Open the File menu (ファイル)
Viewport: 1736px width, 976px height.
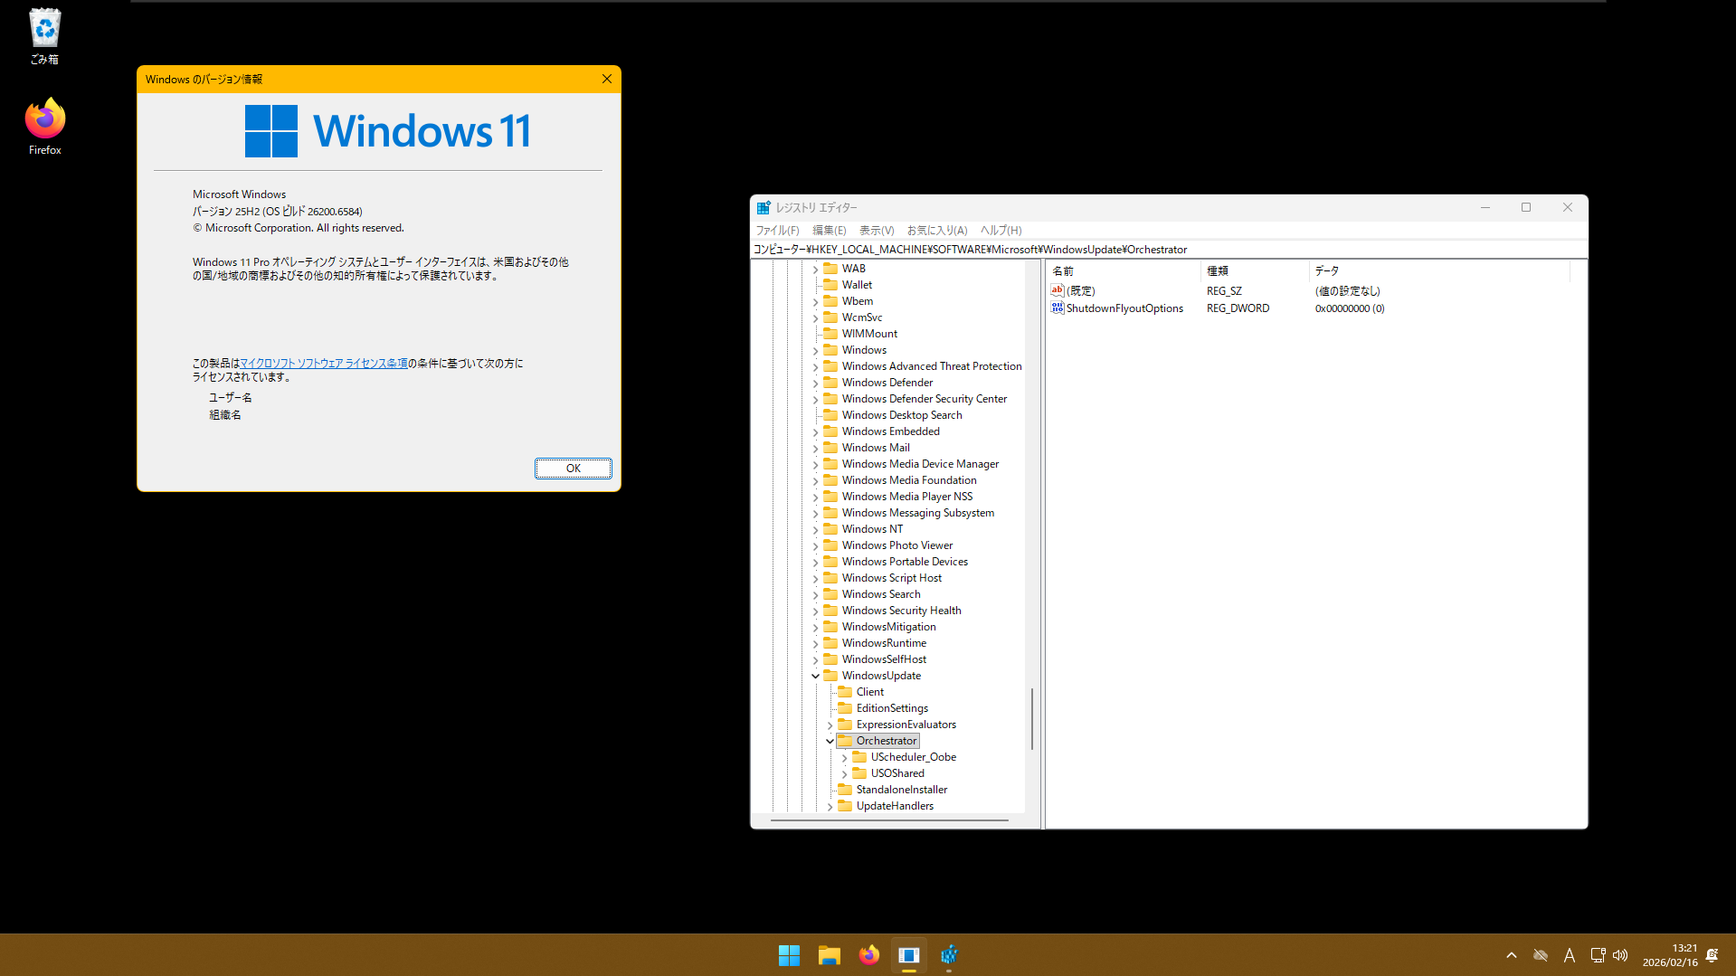777,231
